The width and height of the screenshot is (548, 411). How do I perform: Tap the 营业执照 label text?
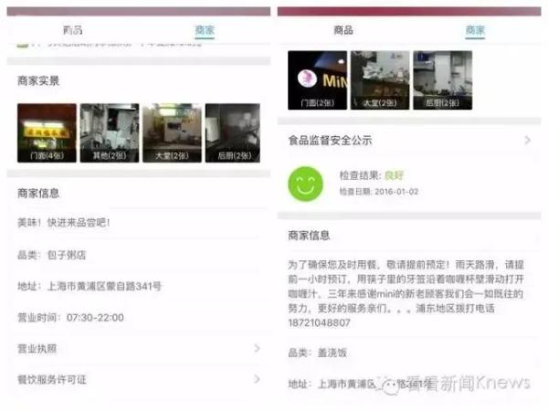[37, 348]
